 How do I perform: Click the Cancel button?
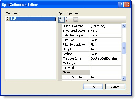pos(115,87)
